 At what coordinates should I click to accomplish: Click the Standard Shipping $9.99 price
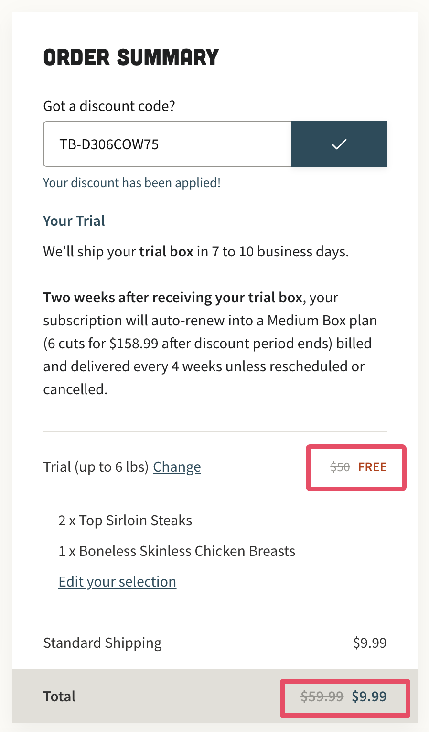(x=369, y=643)
